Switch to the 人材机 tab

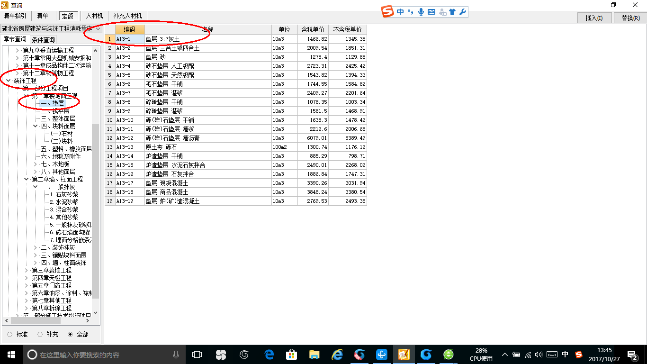coord(94,16)
